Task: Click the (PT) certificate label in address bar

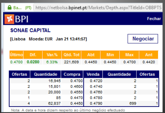Action: pyautogui.click(x=28, y=8)
